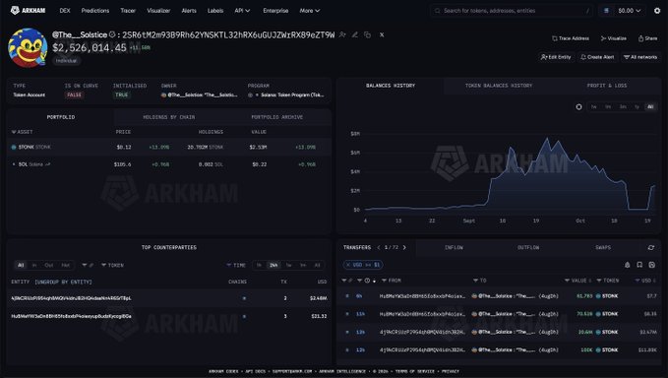668x378 pixels.
Task: Open the FROM column filter
Action: coord(392,281)
